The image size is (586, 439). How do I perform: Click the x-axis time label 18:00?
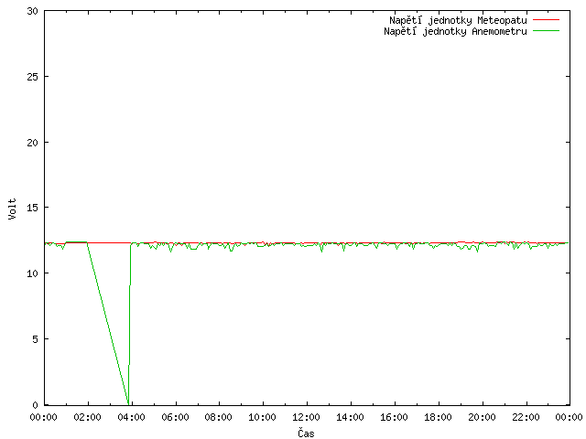(x=438, y=417)
